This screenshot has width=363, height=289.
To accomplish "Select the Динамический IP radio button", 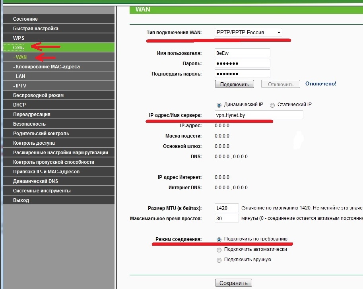I will [219, 105].
